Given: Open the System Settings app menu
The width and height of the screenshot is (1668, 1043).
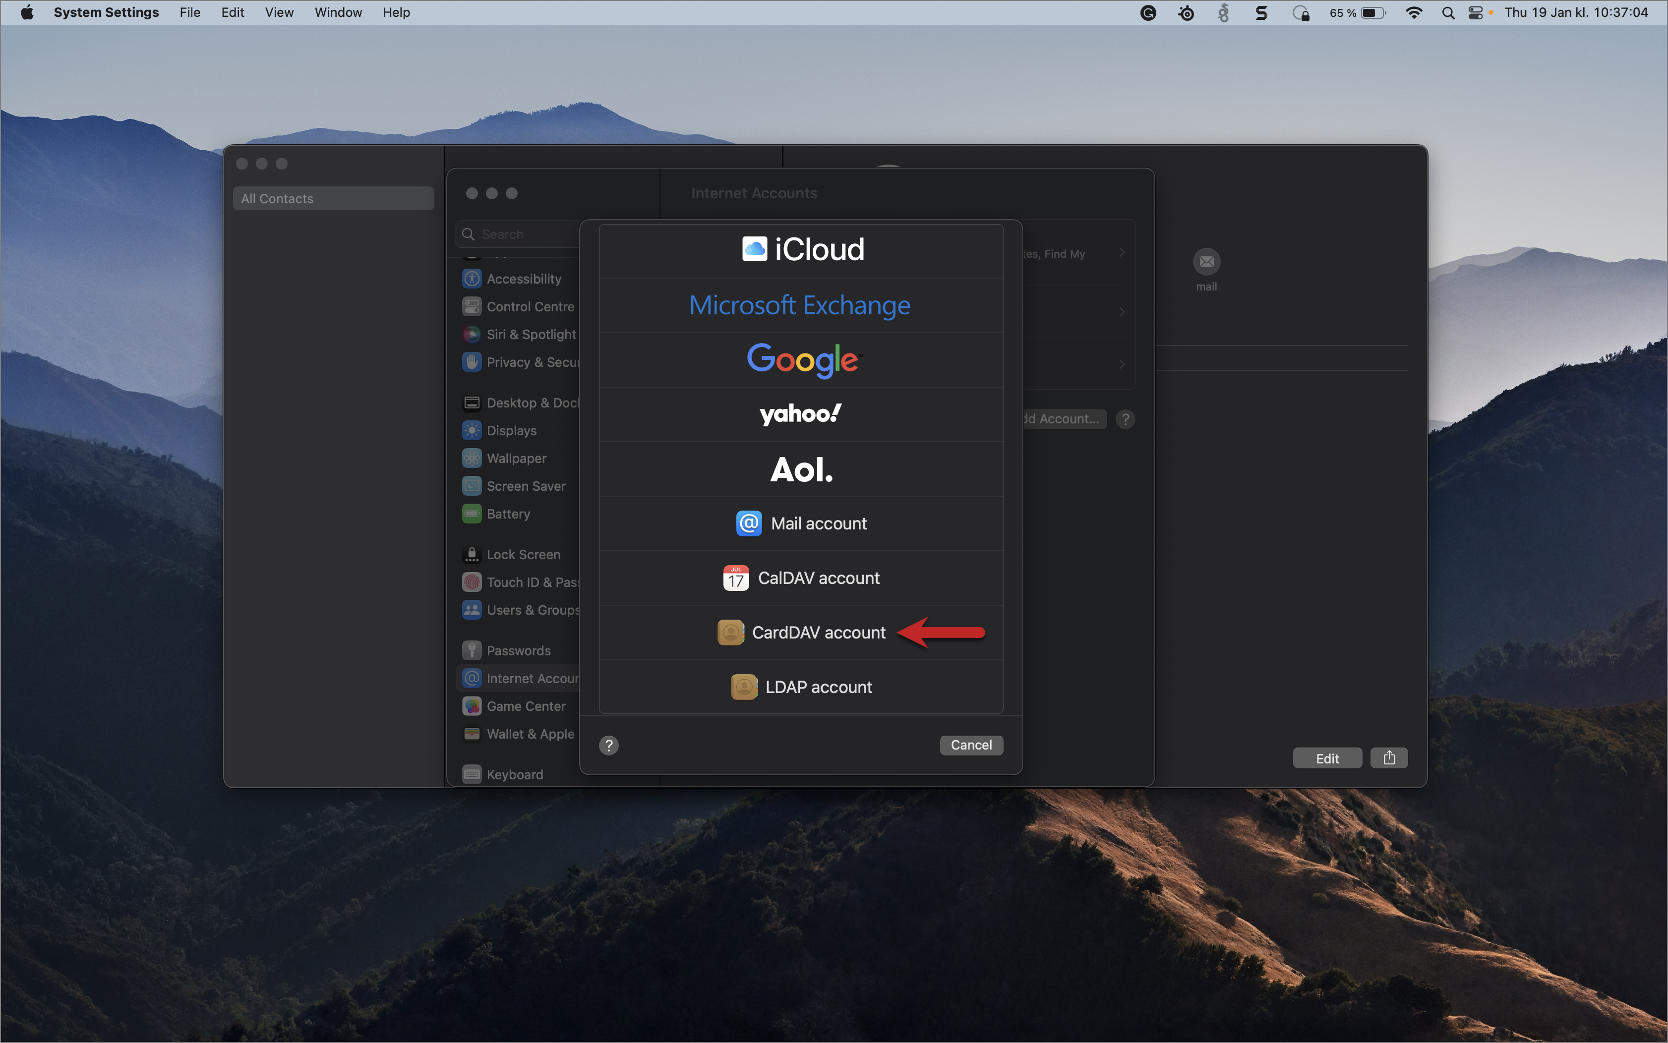Looking at the screenshot, I should tap(106, 12).
